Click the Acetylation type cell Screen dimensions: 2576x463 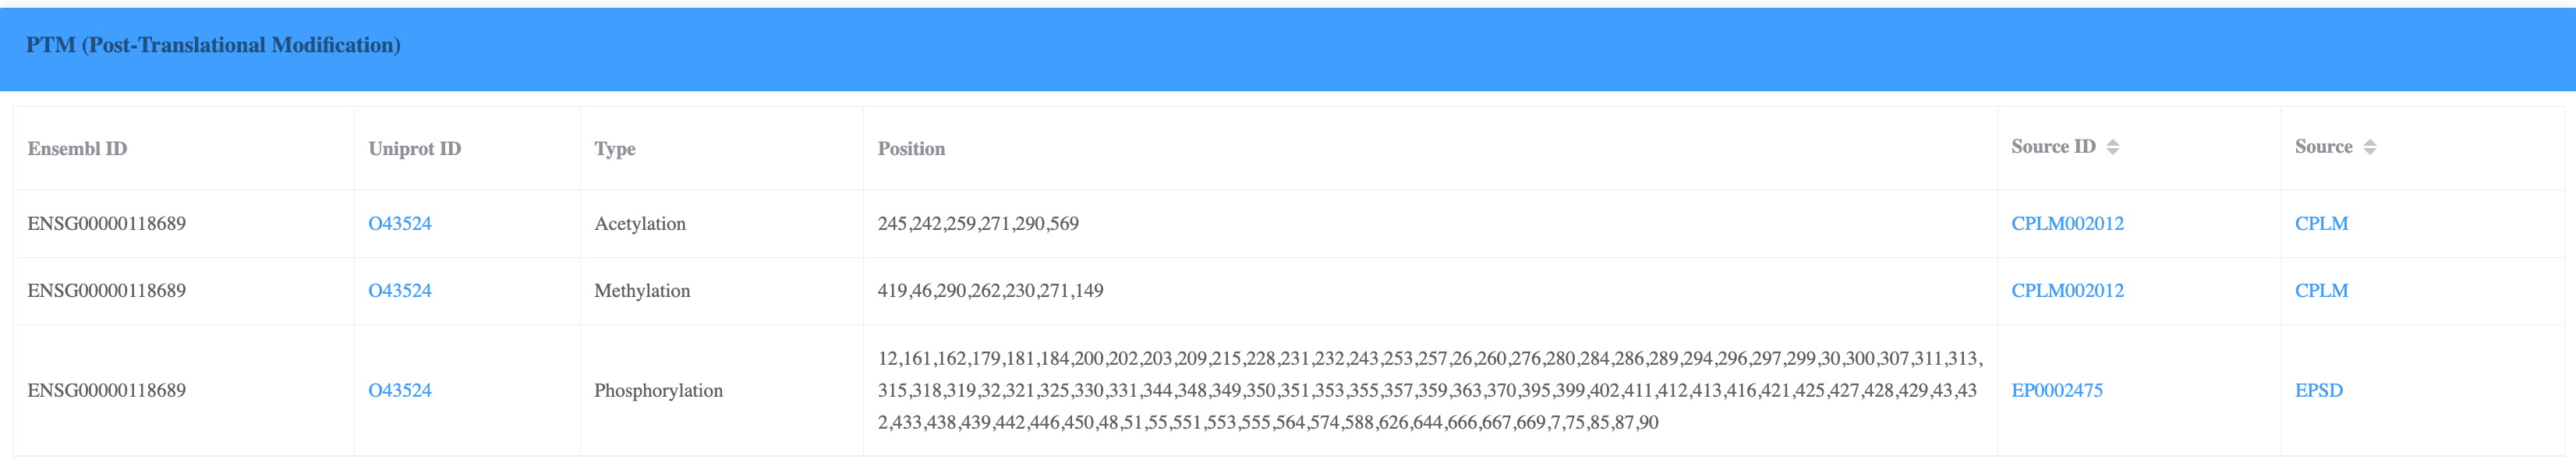point(640,223)
